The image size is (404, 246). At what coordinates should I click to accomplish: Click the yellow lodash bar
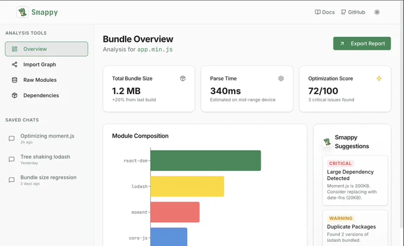pyautogui.click(x=187, y=186)
